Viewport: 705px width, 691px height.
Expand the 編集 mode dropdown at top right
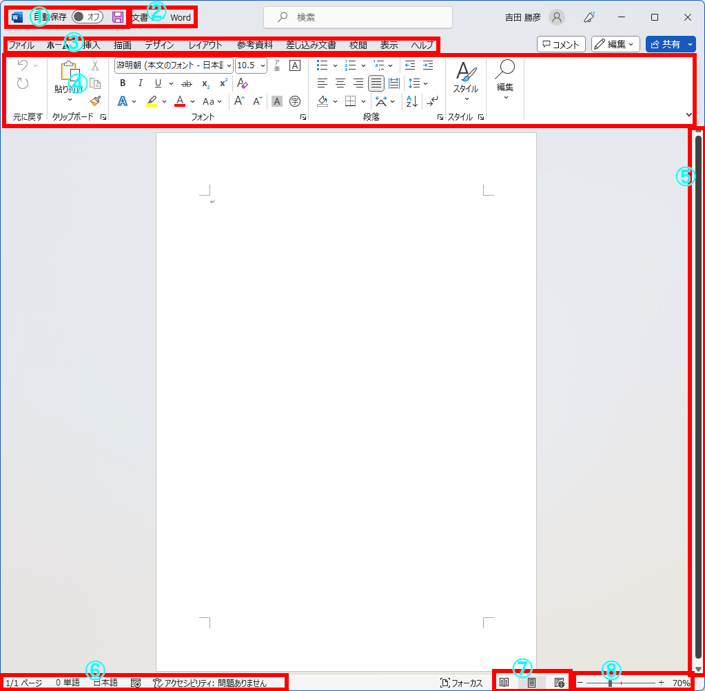[x=615, y=44]
